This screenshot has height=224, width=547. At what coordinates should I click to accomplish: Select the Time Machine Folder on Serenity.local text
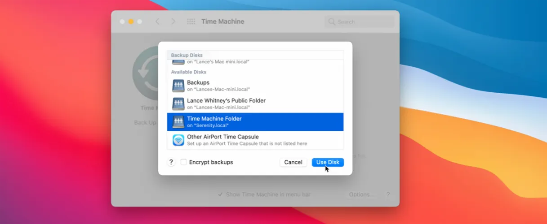214,119
